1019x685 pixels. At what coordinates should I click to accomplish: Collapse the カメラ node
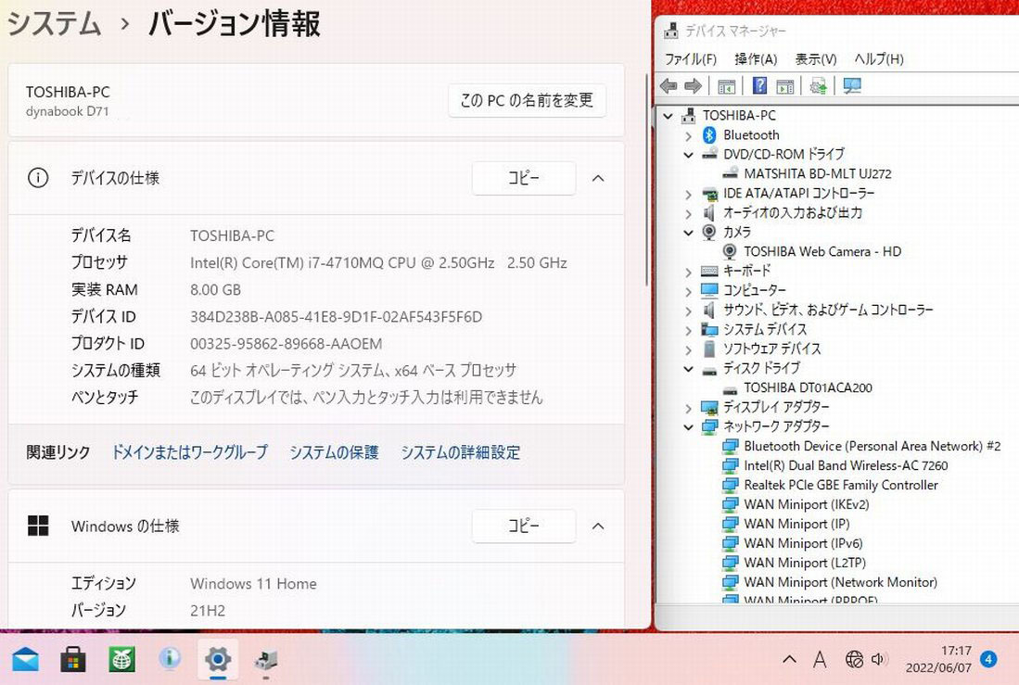coord(688,233)
